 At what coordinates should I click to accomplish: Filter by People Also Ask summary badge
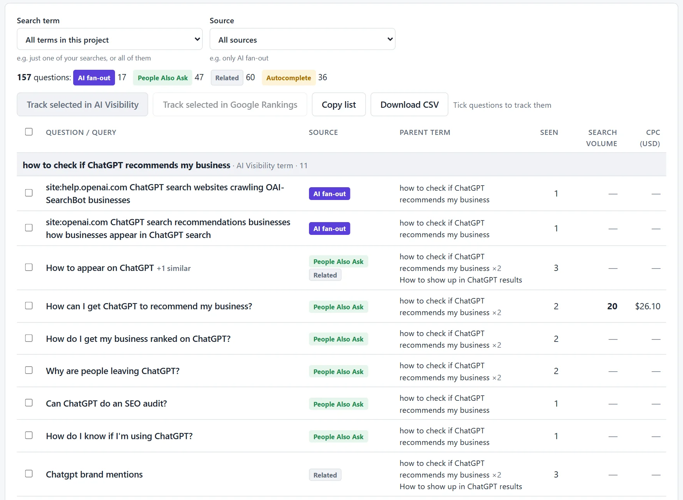[163, 78]
